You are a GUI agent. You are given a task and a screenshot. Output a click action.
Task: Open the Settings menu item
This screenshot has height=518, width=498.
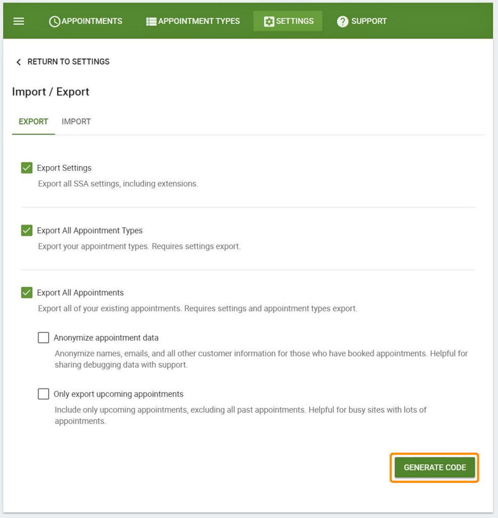point(288,21)
